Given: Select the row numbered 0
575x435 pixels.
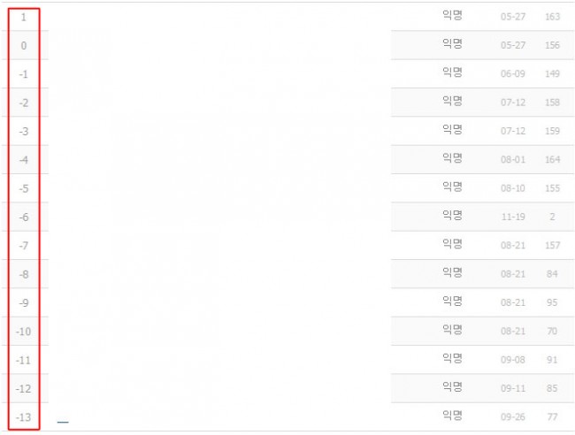Looking at the screenshot, I should [x=23, y=45].
